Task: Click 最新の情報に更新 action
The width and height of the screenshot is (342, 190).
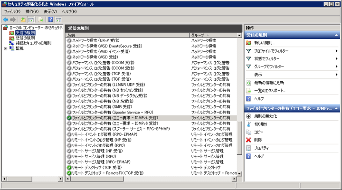Action: coord(269,83)
